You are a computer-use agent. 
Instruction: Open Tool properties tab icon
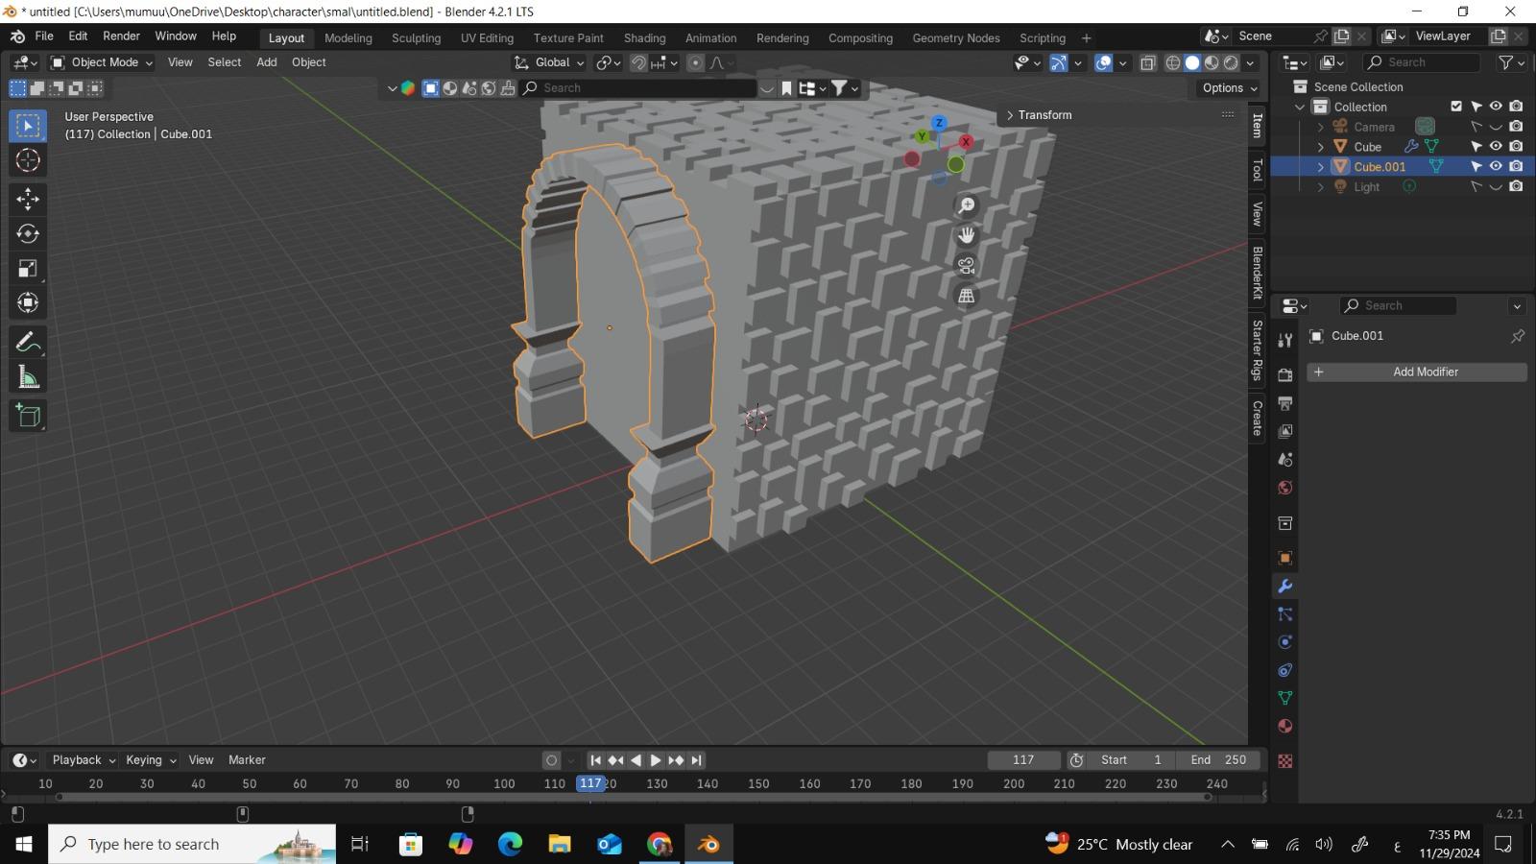point(1284,340)
